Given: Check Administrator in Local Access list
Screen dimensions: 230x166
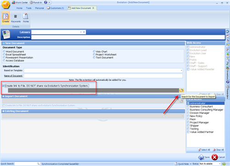Looking at the screenshot, I should 188,103.
